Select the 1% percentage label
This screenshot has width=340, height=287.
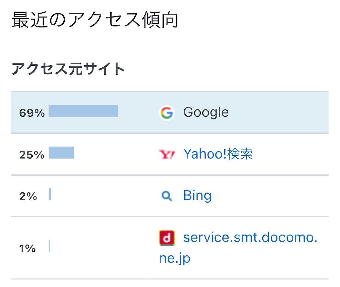point(27,248)
